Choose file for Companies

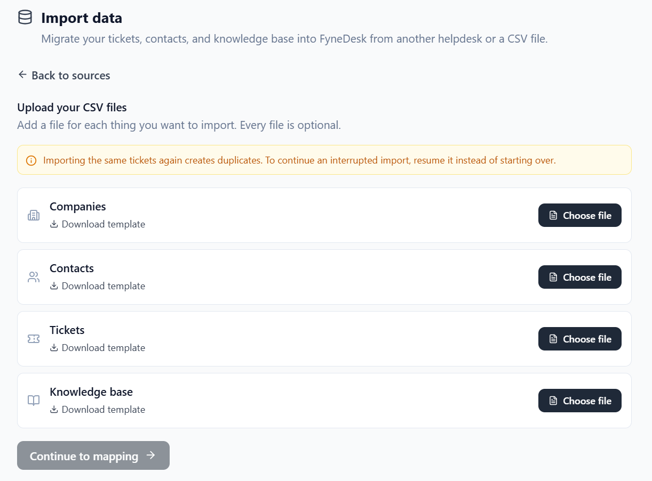click(580, 215)
